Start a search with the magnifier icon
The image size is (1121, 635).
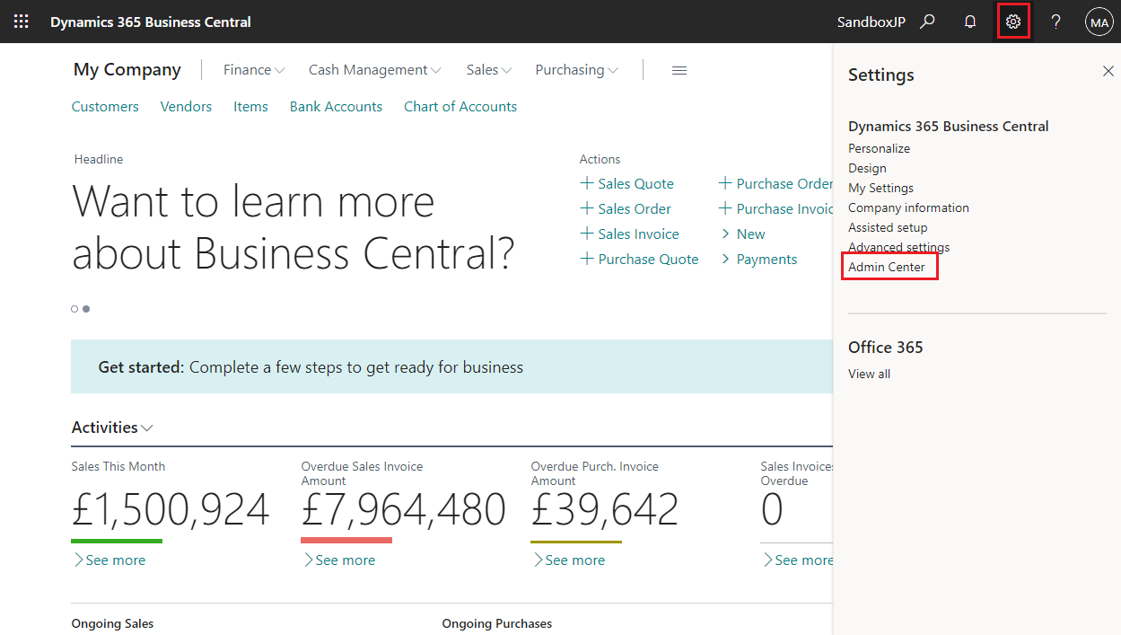pyautogui.click(x=928, y=21)
